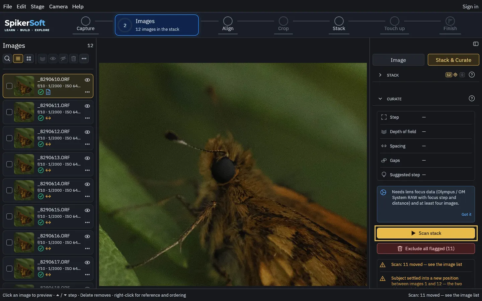Screen dimensions: 482x301
Task: Click the Scan stack button
Action: 426,233
